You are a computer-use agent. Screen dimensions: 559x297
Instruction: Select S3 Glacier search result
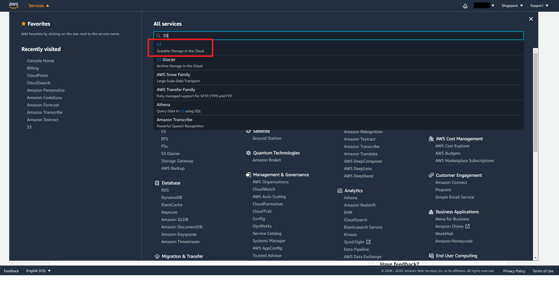338,62
